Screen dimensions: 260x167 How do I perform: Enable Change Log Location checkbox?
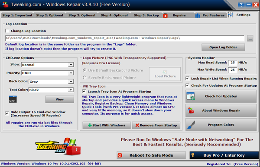pyautogui.click(x=7, y=31)
